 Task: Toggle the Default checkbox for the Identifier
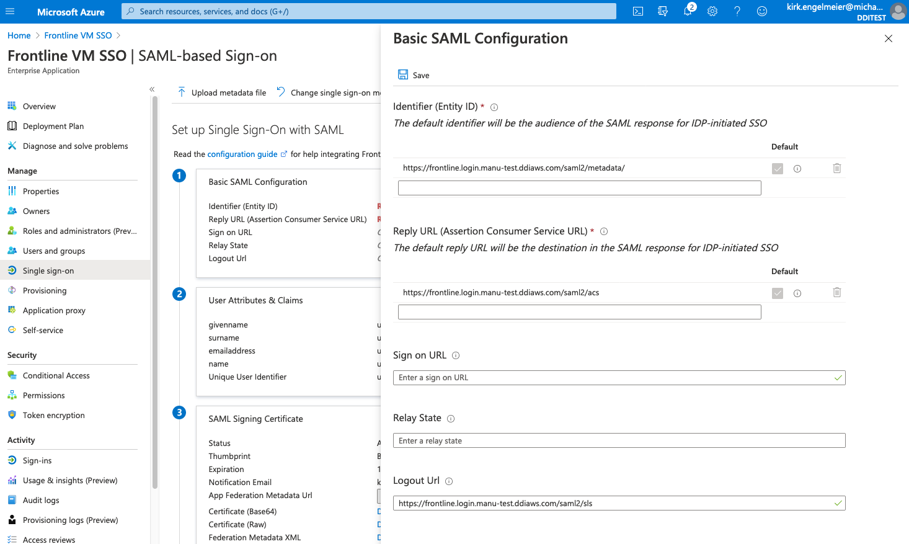[777, 167]
